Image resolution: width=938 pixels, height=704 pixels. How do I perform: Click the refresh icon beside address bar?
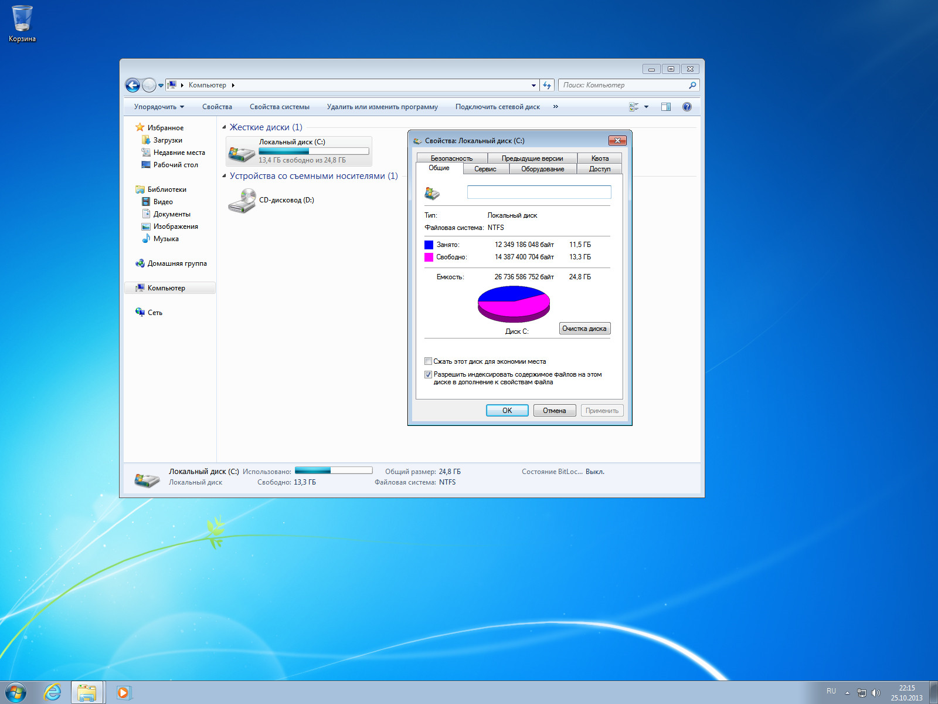(x=547, y=86)
